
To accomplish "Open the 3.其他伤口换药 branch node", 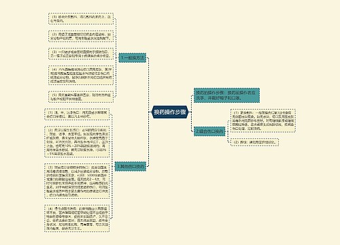I will click(131, 167).
